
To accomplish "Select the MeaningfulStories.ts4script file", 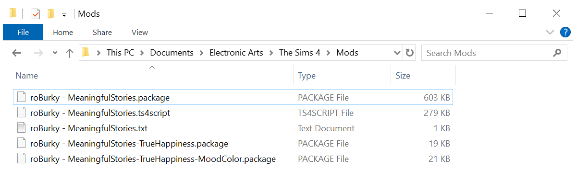I will (x=100, y=113).
